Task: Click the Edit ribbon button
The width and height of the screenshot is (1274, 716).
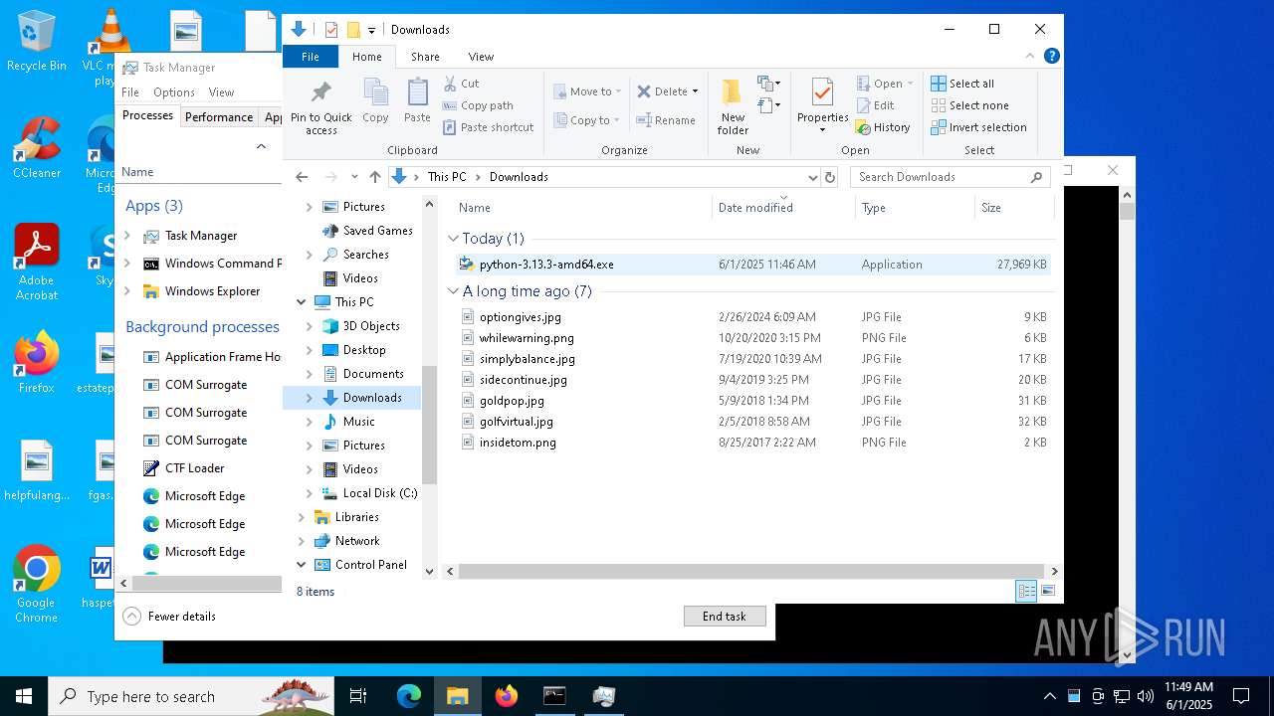Action: point(875,105)
